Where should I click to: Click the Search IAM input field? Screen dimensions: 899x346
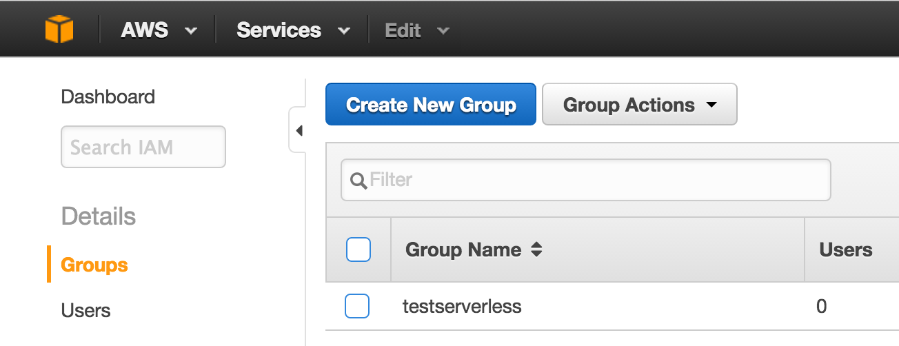(x=143, y=147)
